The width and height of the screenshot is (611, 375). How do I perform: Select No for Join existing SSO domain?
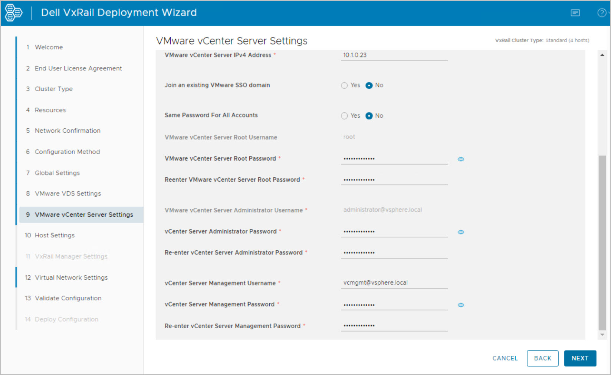[x=369, y=86]
